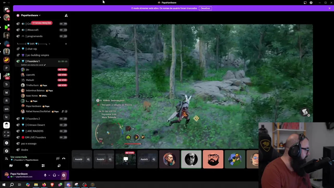Screen dimensions: 334x188
Task: Click share your screen icon
Action: click(x=27, y=166)
